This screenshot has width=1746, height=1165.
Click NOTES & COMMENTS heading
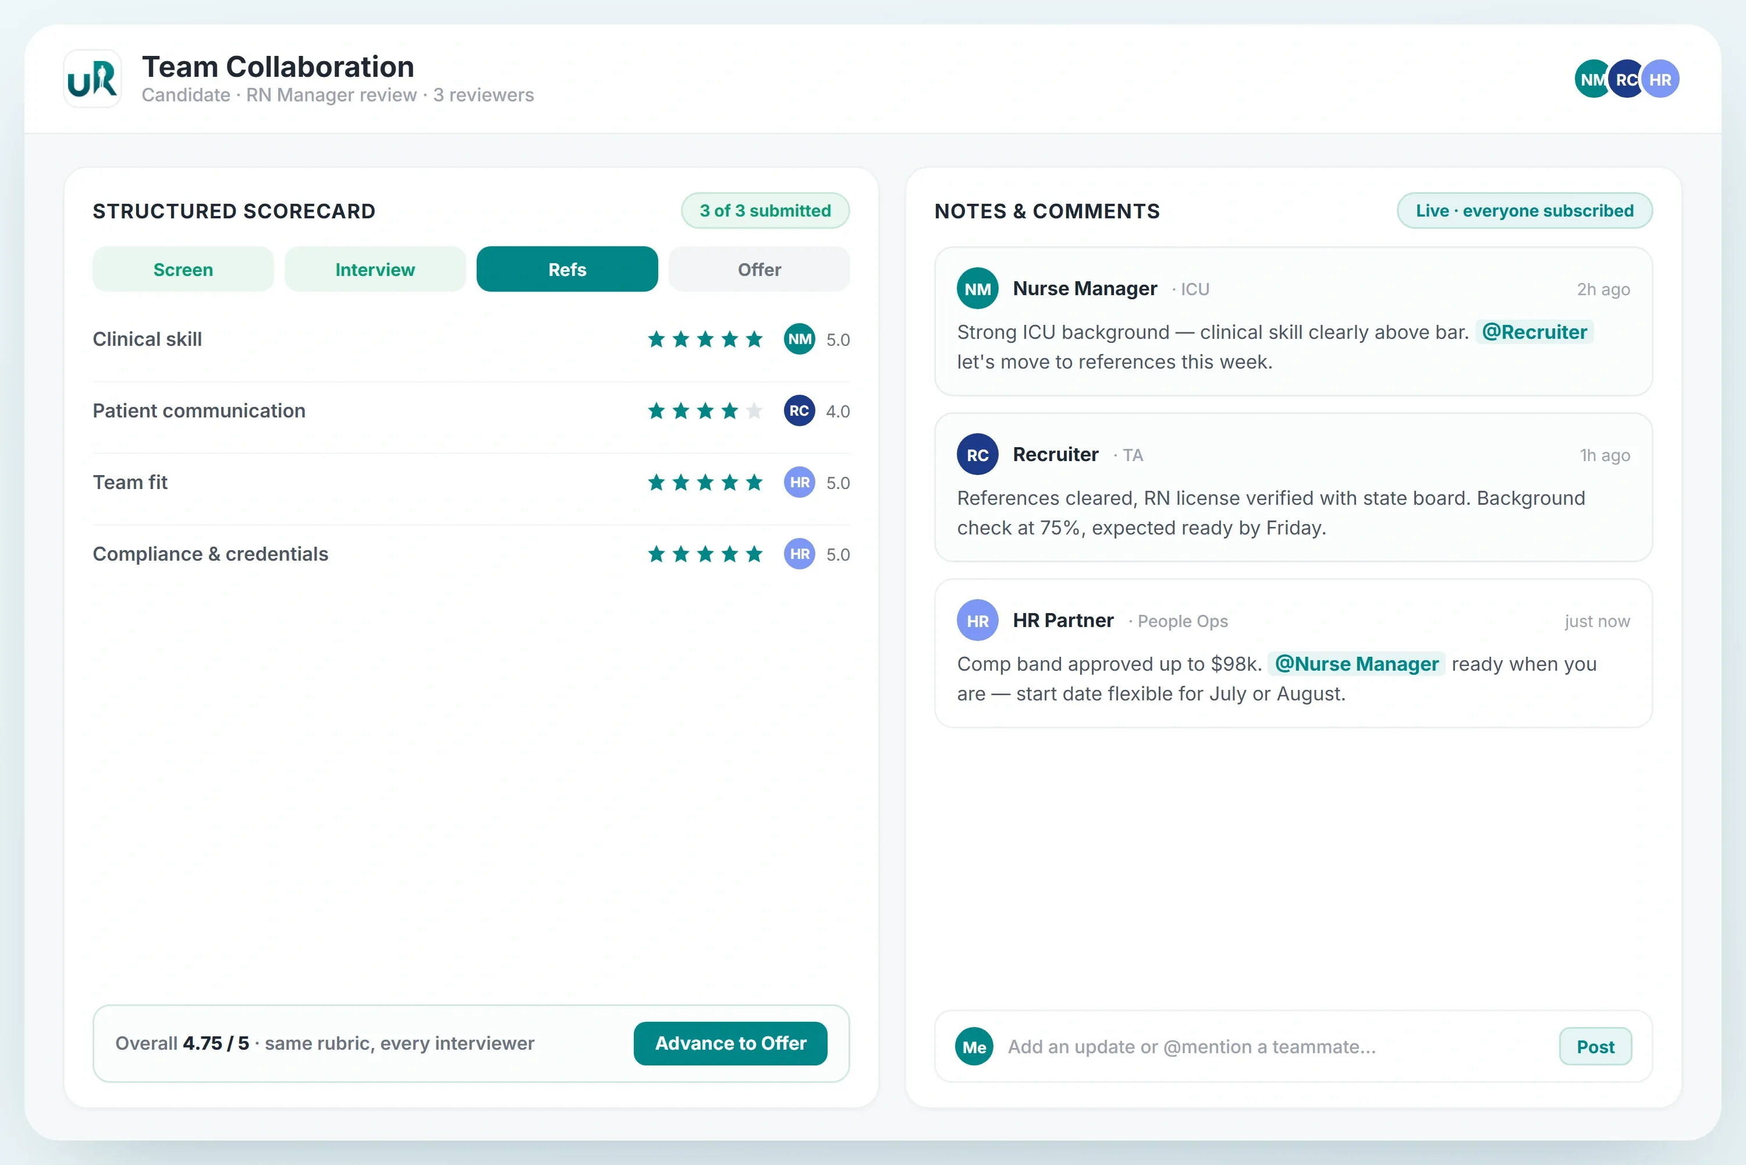pyautogui.click(x=1047, y=211)
